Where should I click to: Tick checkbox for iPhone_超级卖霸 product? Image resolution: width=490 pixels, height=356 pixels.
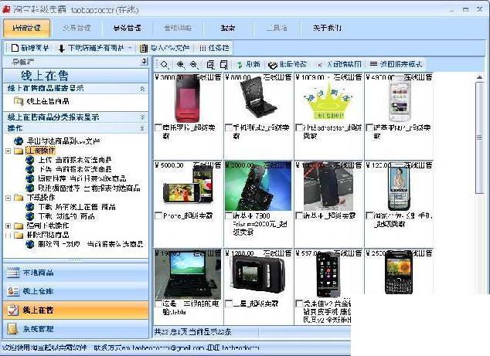click(158, 215)
